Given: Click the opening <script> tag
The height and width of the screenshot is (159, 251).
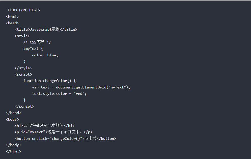Looking at the screenshot, I should click(x=23, y=74).
